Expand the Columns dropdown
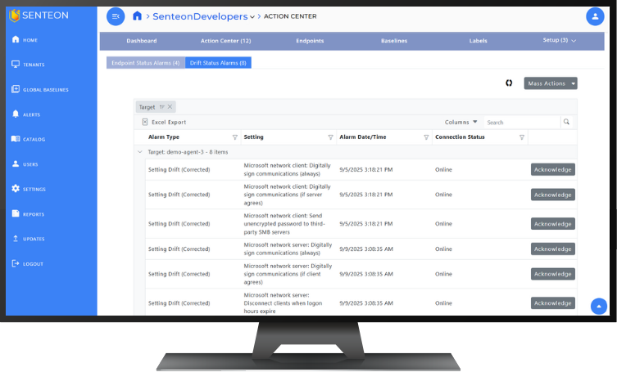This screenshot has width=617, height=372. click(x=461, y=122)
